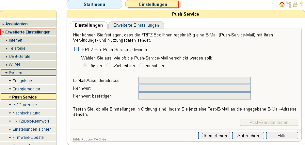Open FRITZ!Box-Kennwort in the sidebar

pyautogui.click(x=28, y=121)
